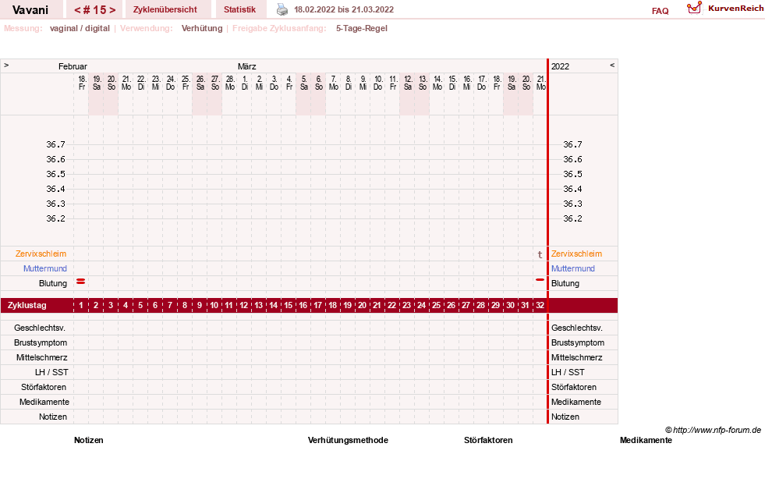This screenshot has height=486, width=765.
Task: Click date header '21. Mo' at cycle end
Action: [540, 83]
